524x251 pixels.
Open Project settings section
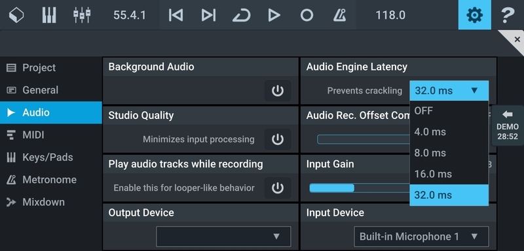click(x=51, y=68)
